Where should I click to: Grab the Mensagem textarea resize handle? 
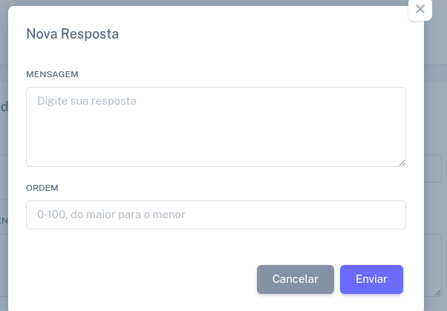click(402, 163)
